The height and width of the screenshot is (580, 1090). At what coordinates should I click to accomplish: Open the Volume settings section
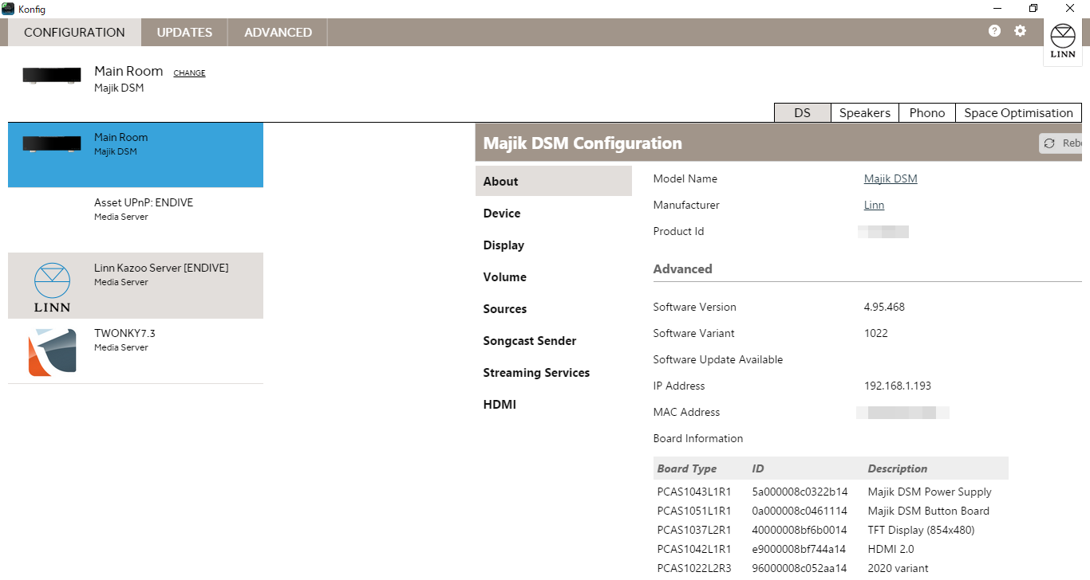pyautogui.click(x=553, y=276)
